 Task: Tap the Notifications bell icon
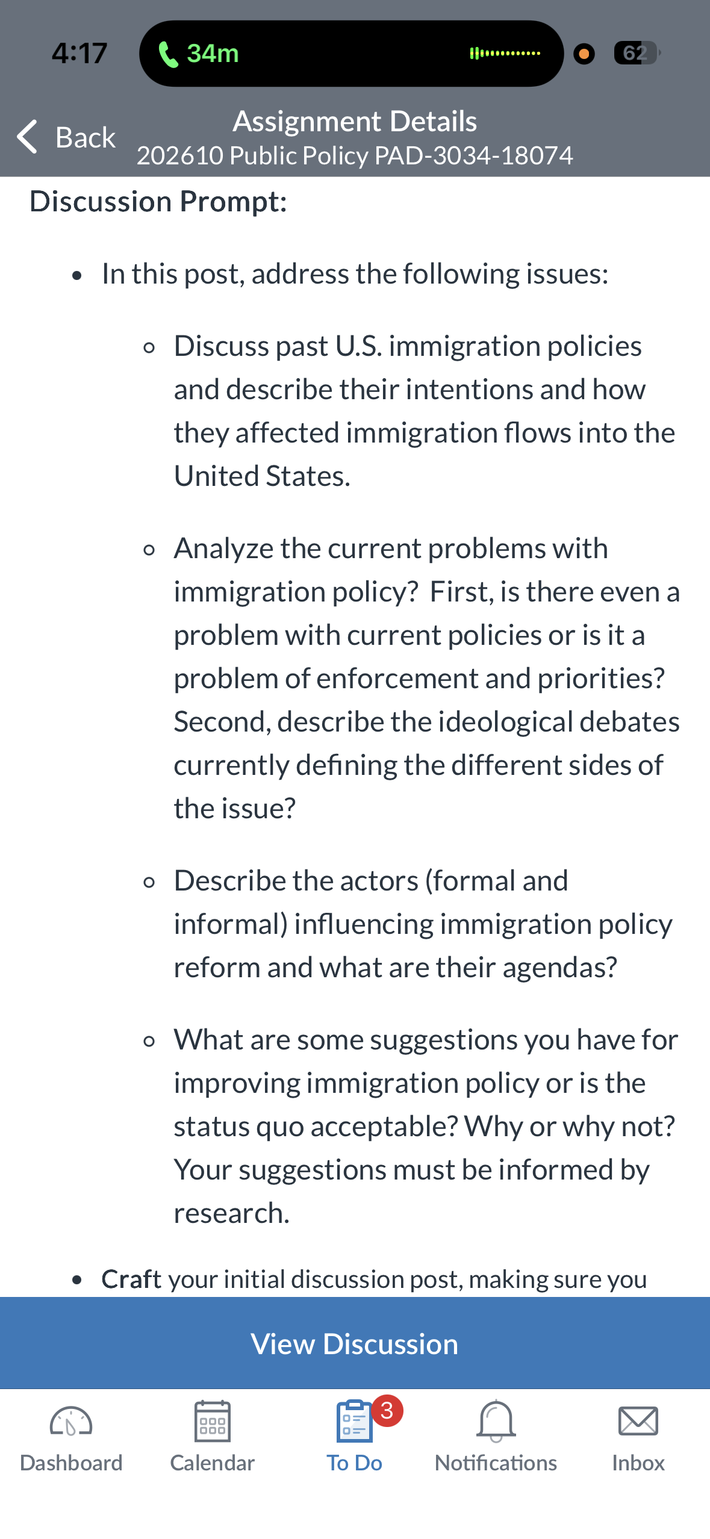(496, 1421)
